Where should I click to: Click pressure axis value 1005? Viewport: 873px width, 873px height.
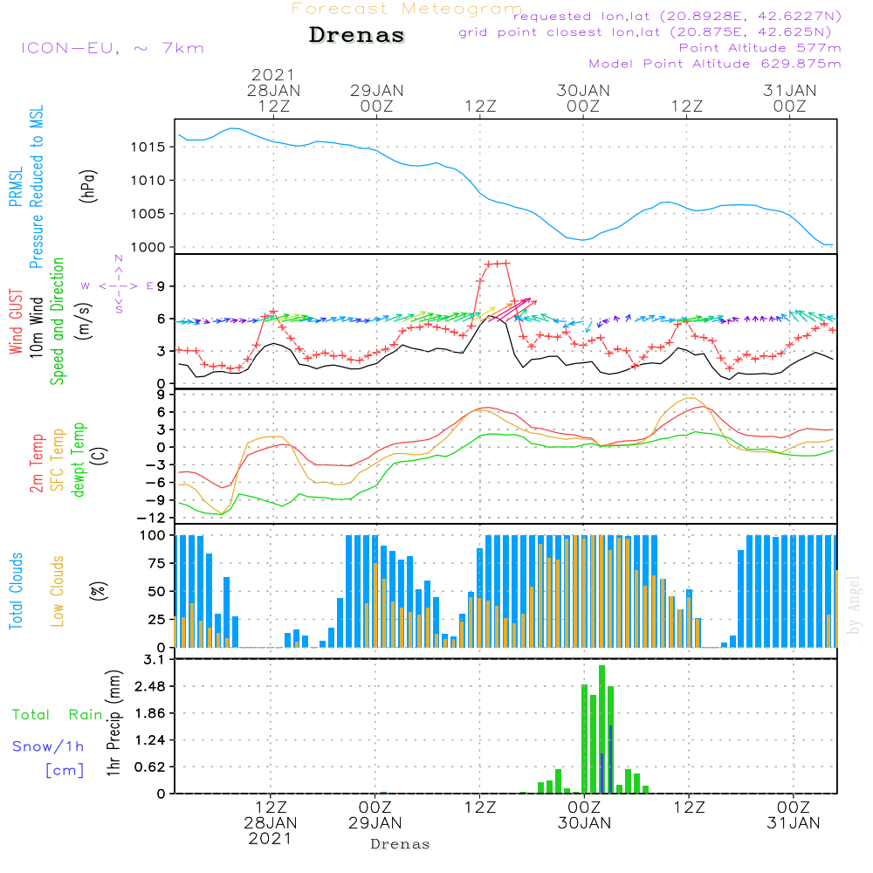148,215
